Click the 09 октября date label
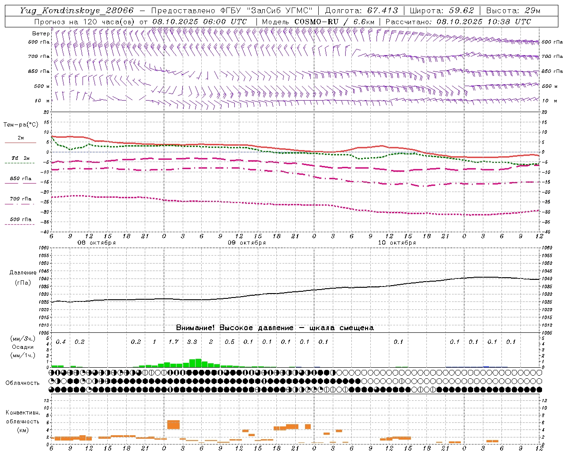The image size is (565, 452). (x=247, y=242)
